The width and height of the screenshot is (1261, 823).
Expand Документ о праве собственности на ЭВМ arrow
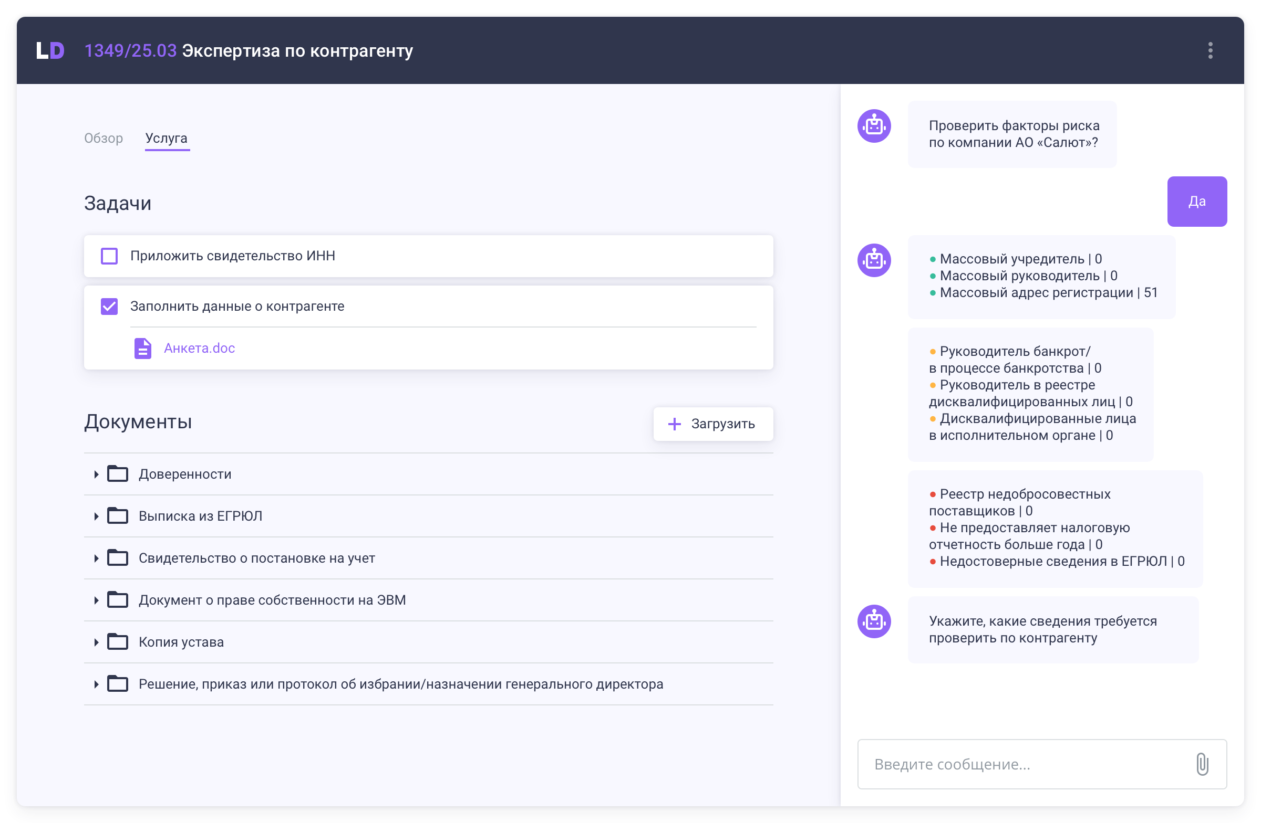(x=96, y=600)
